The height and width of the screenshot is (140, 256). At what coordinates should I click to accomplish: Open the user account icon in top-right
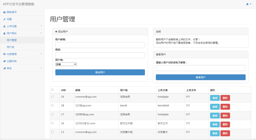248,4
